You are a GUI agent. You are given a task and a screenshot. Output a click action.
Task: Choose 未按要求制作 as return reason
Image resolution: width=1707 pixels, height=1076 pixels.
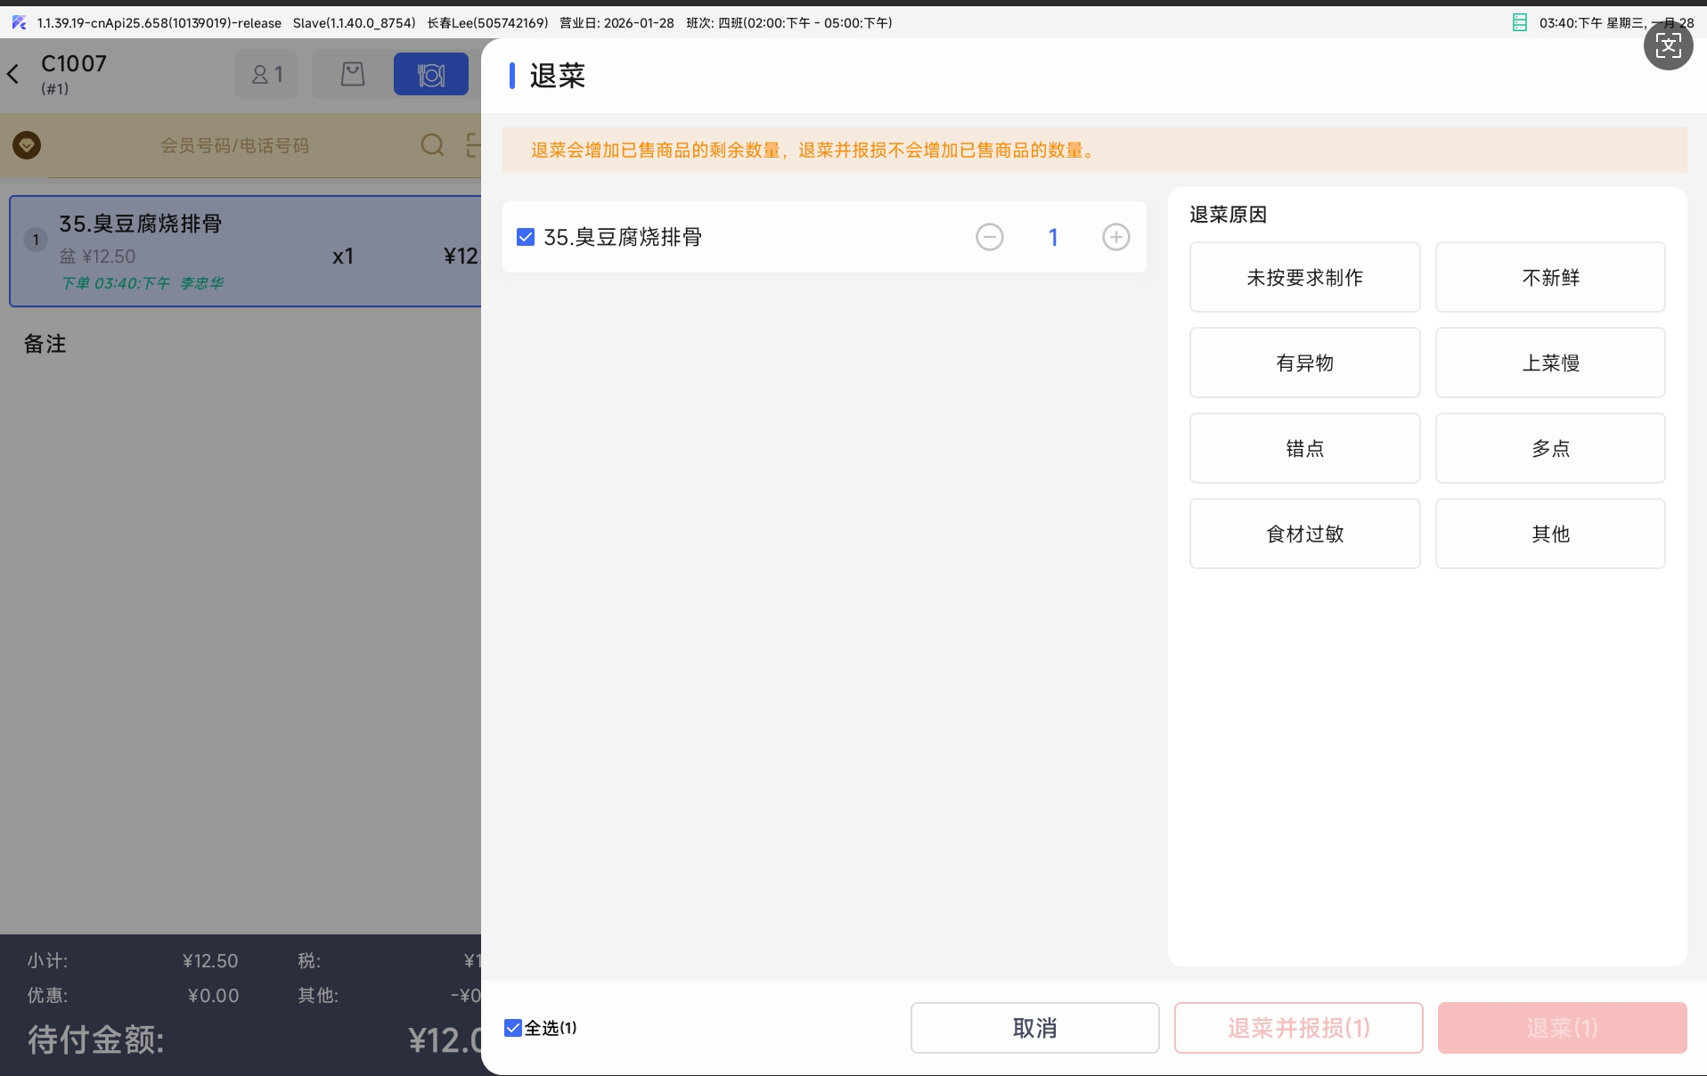(x=1304, y=277)
